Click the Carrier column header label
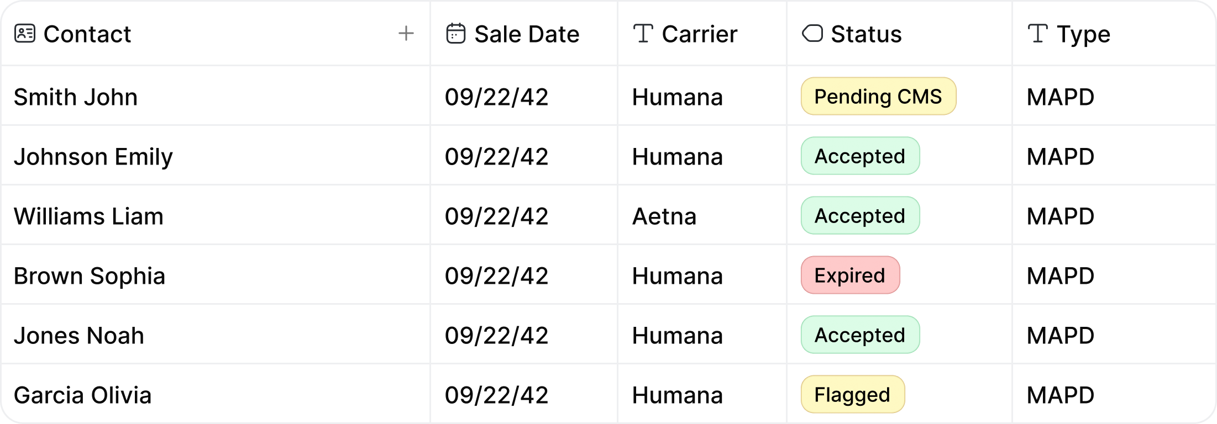1217x424 pixels. (x=699, y=34)
